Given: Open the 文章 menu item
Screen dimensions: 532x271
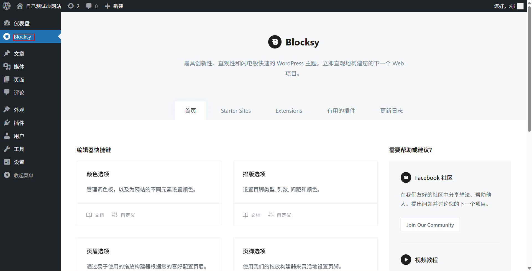Looking at the screenshot, I should point(30,53).
